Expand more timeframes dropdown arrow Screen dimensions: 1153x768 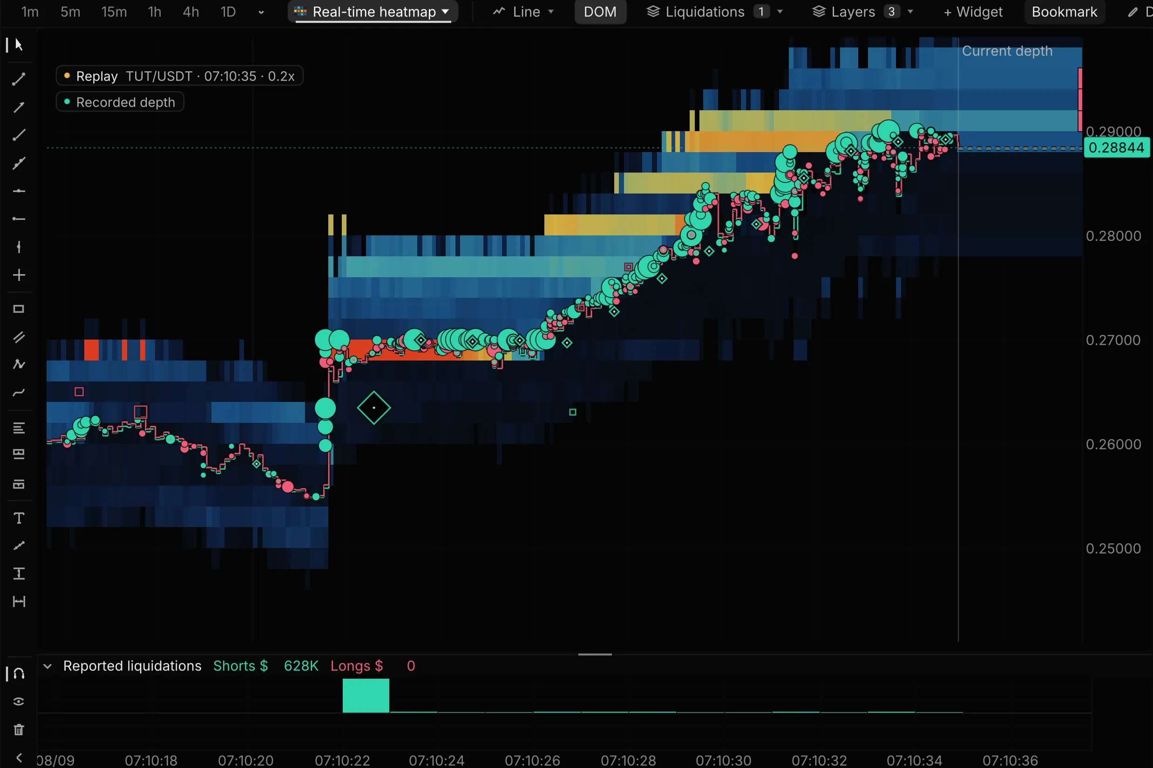[261, 12]
